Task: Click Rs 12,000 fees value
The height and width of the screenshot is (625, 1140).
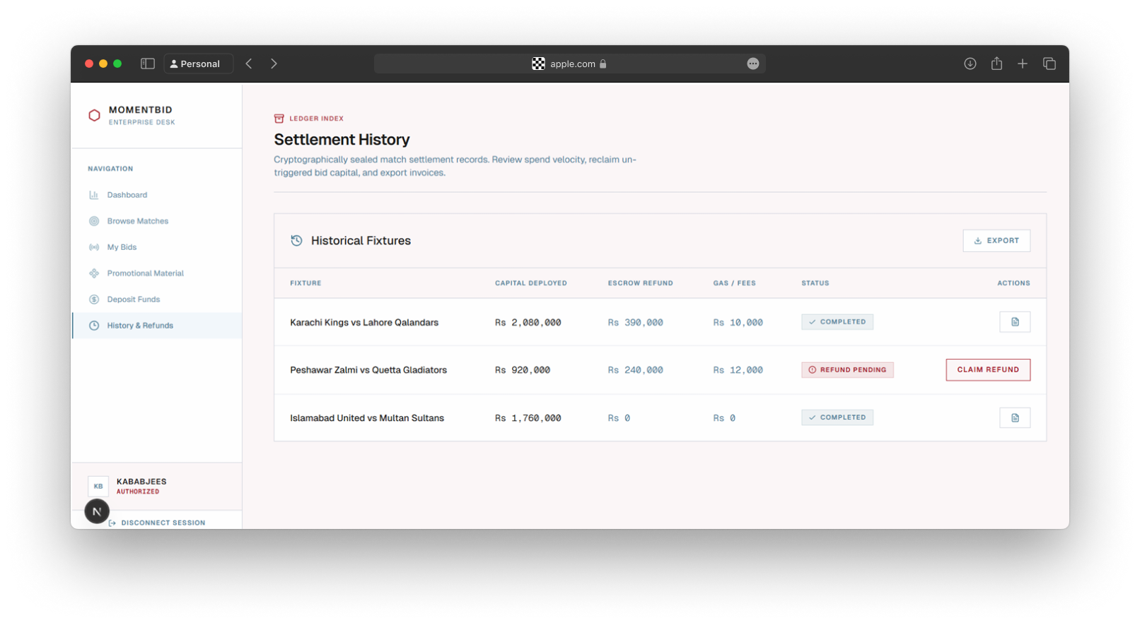Action: pos(738,370)
